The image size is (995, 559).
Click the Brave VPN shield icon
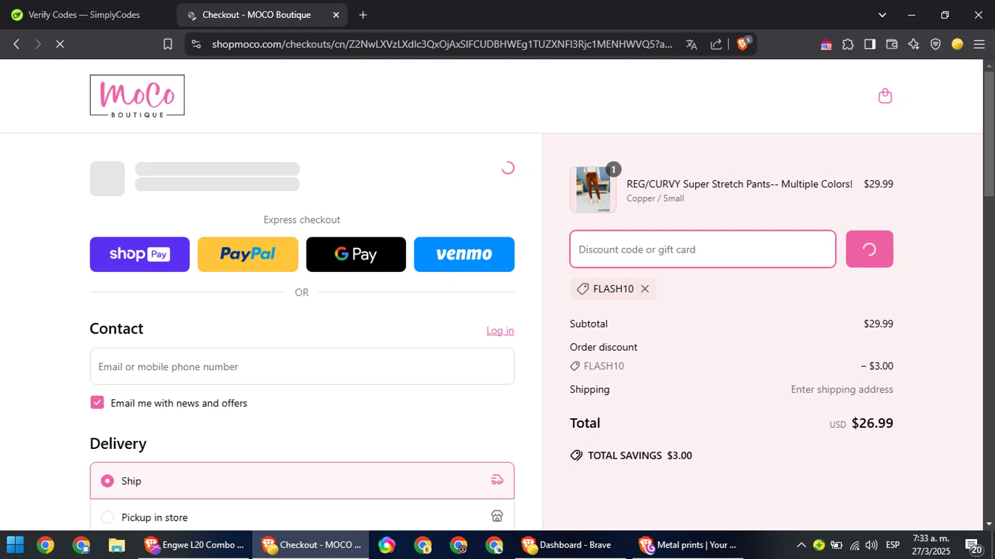(935, 44)
